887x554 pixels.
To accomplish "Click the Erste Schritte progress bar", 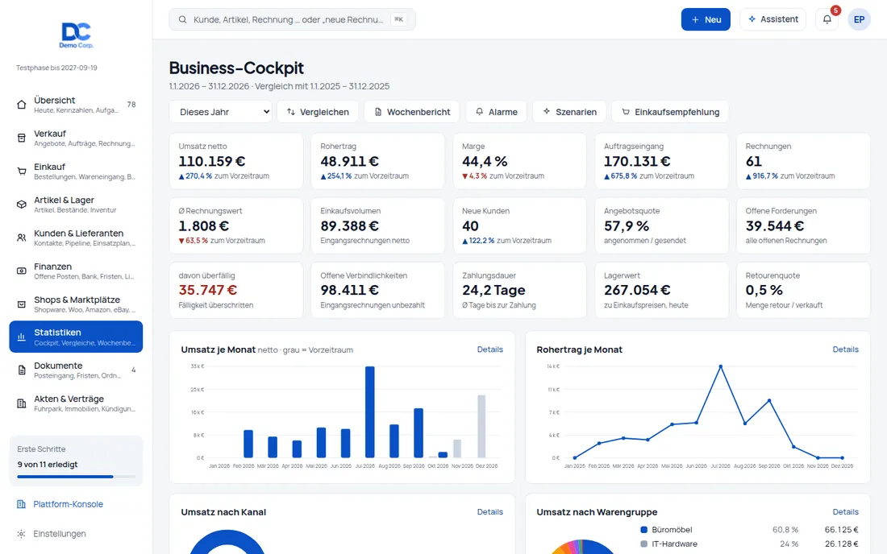I will [x=76, y=477].
